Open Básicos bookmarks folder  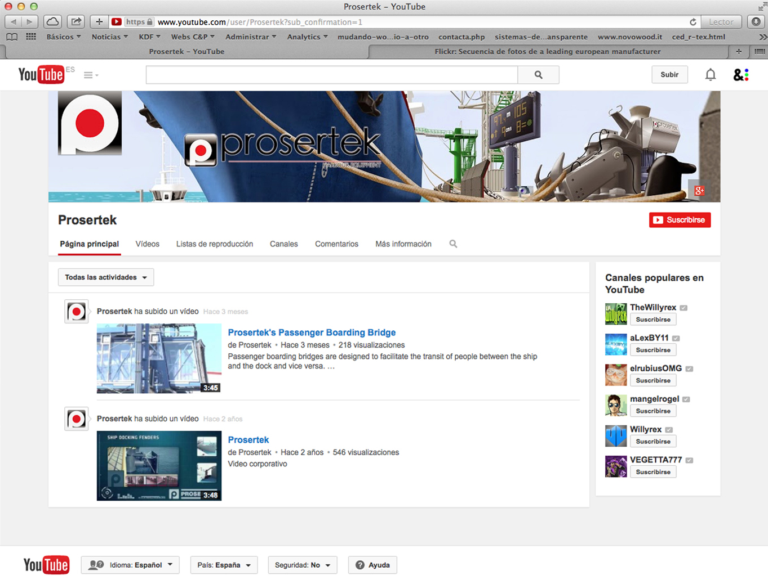click(x=64, y=37)
